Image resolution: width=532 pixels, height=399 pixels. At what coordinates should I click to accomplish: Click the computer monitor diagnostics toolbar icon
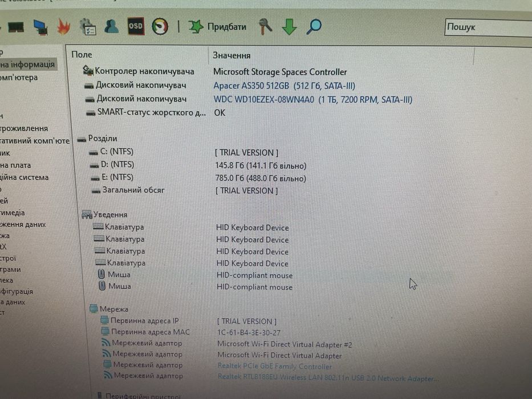[x=40, y=27]
